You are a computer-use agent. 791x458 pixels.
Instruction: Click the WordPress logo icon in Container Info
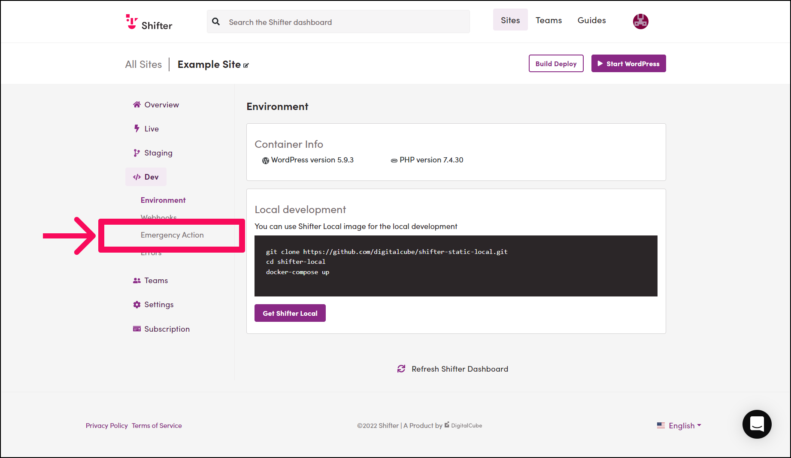point(266,160)
